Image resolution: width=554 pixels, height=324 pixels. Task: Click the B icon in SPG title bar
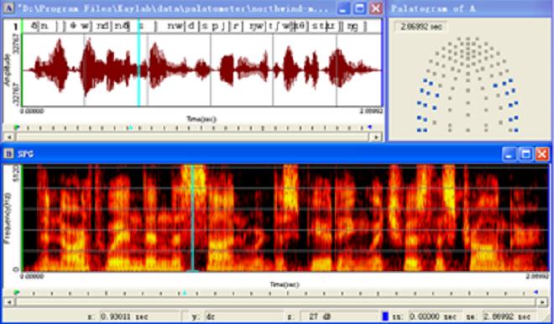point(8,154)
